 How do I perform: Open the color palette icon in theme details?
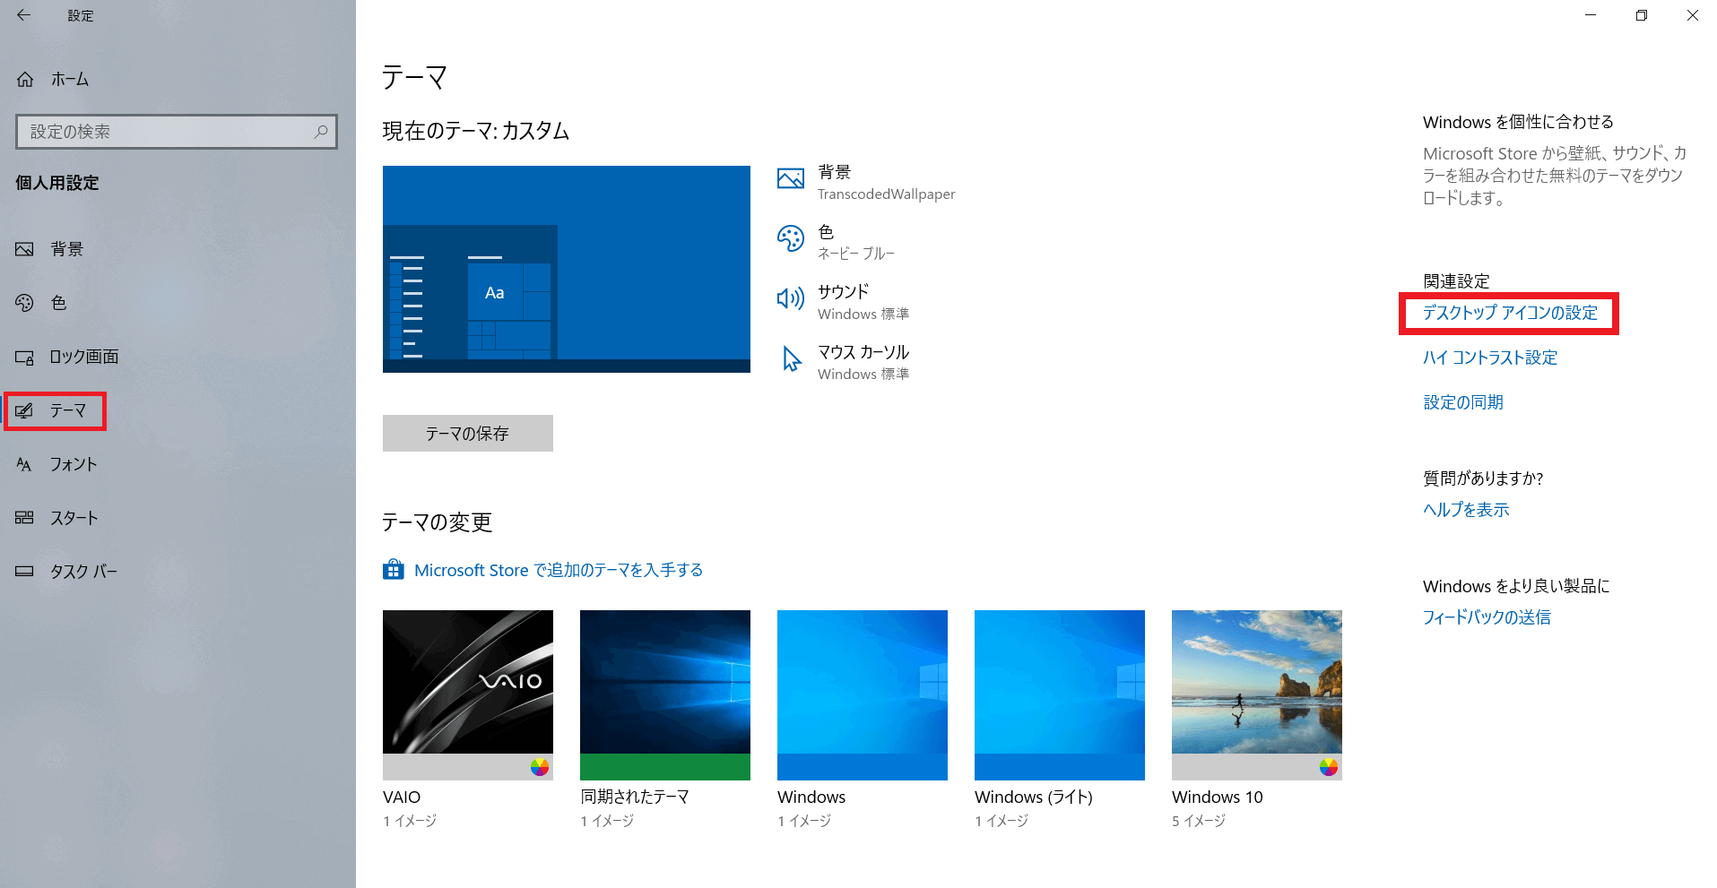click(791, 238)
